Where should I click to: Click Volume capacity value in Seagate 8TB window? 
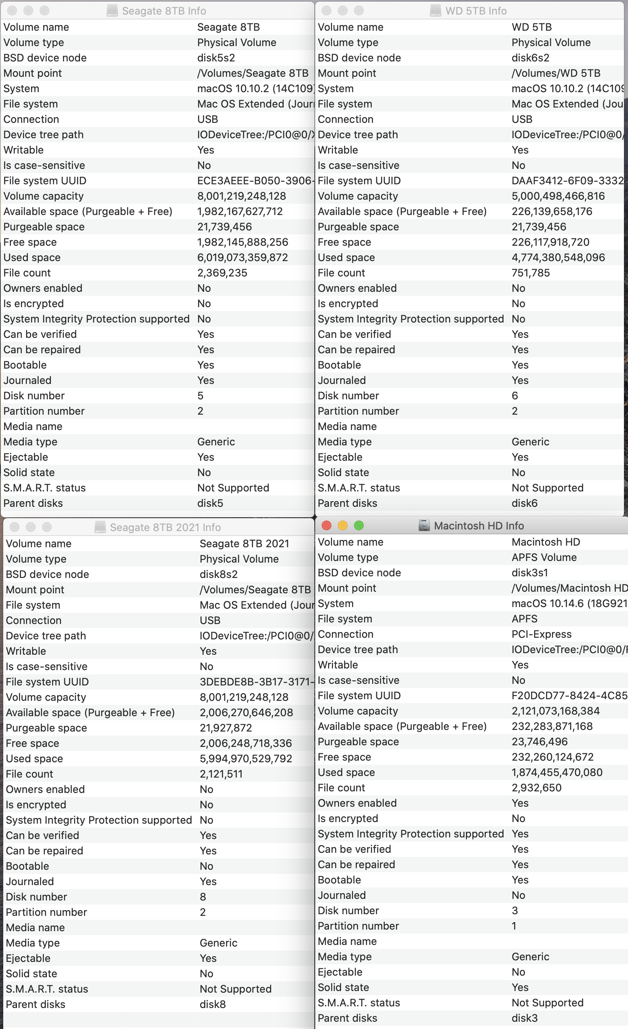[242, 196]
